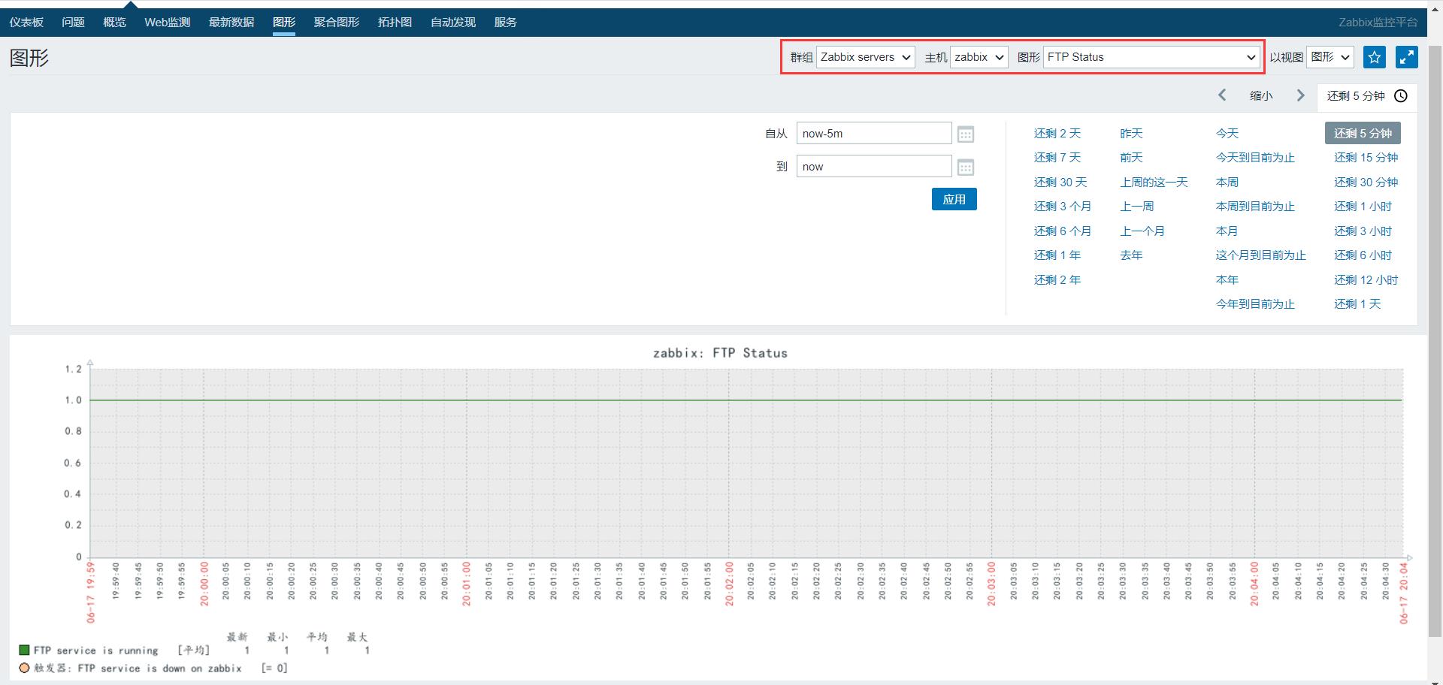Click 缩小 to zoom out time range
1443x685 pixels.
point(1261,96)
